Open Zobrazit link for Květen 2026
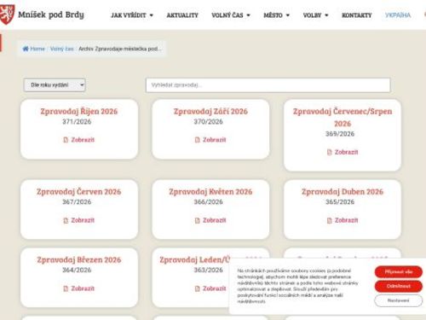 pos(215,220)
